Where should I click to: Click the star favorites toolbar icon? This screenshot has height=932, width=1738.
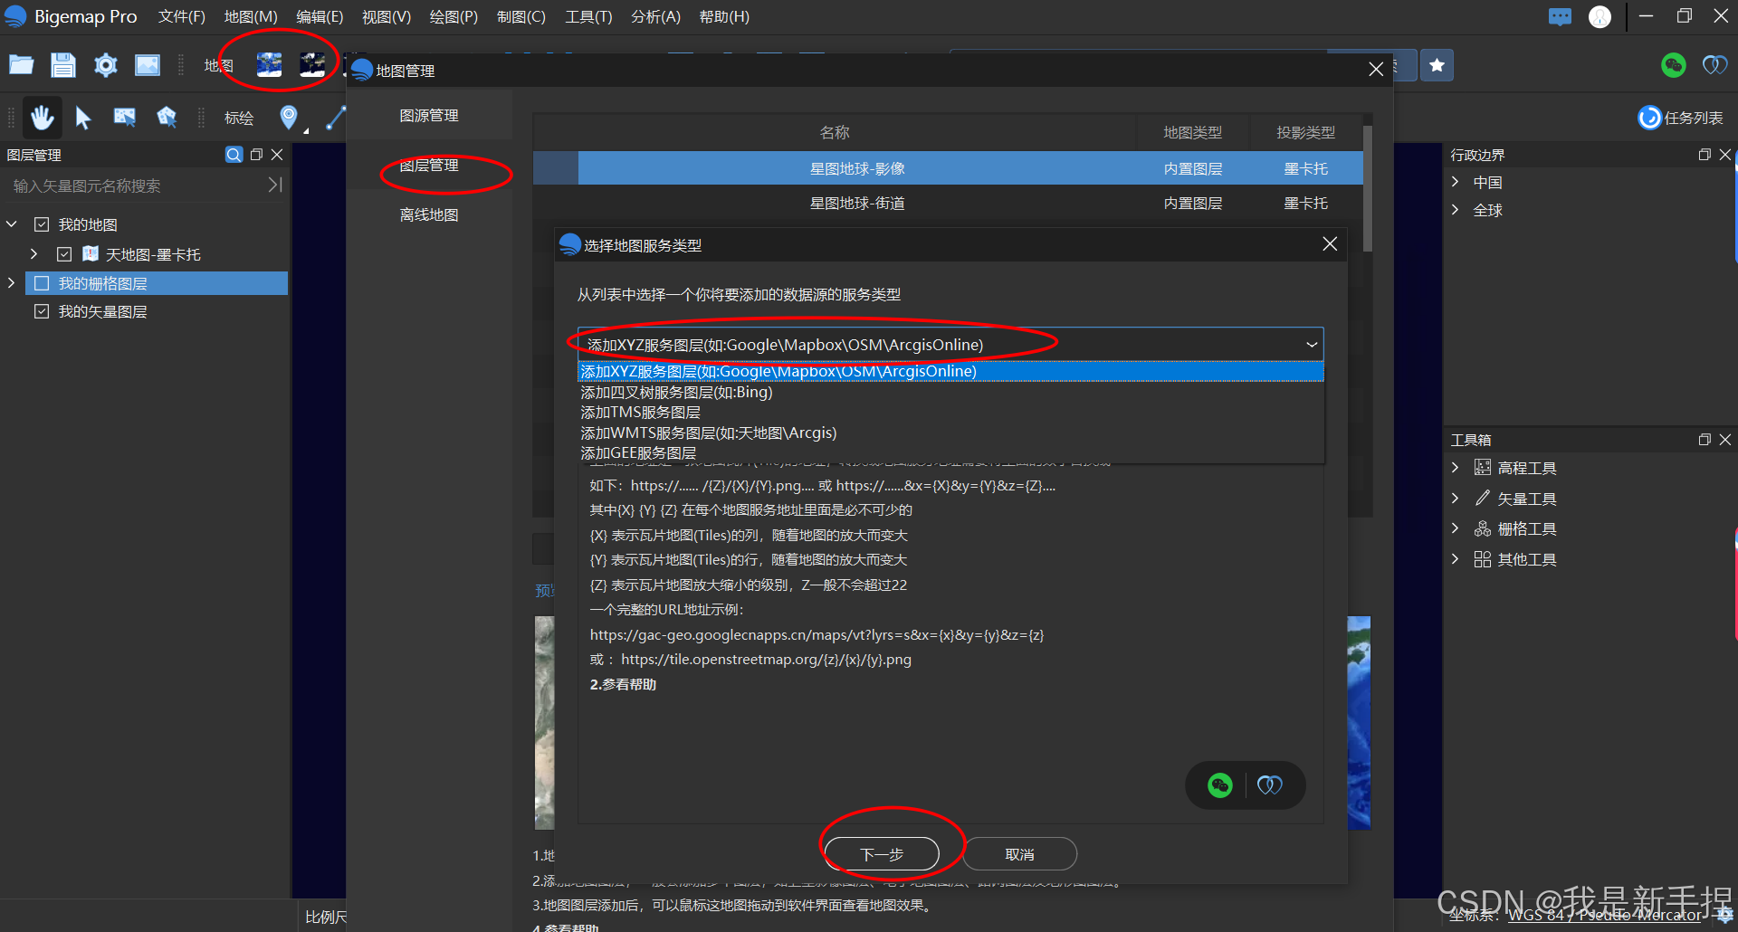click(1437, 65)
